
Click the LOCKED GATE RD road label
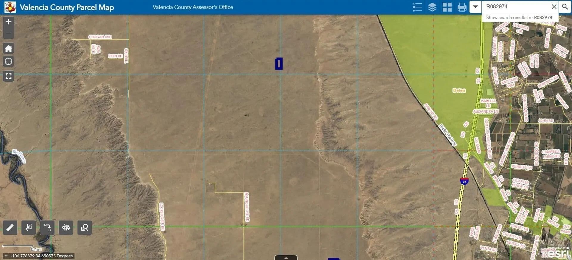pos(162,217)
